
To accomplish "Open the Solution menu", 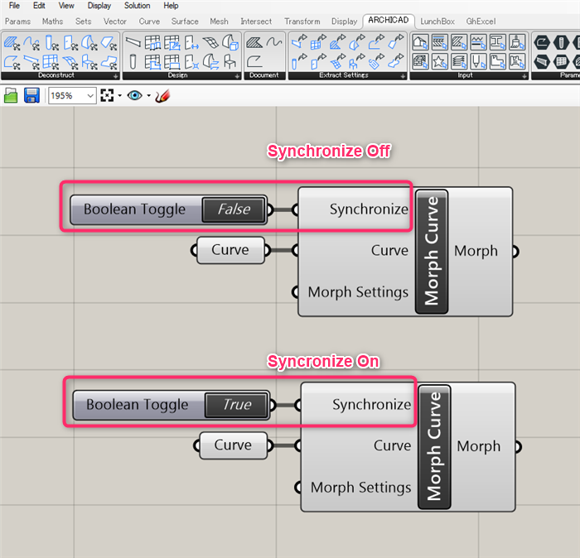I will click(x=137, y=6).
